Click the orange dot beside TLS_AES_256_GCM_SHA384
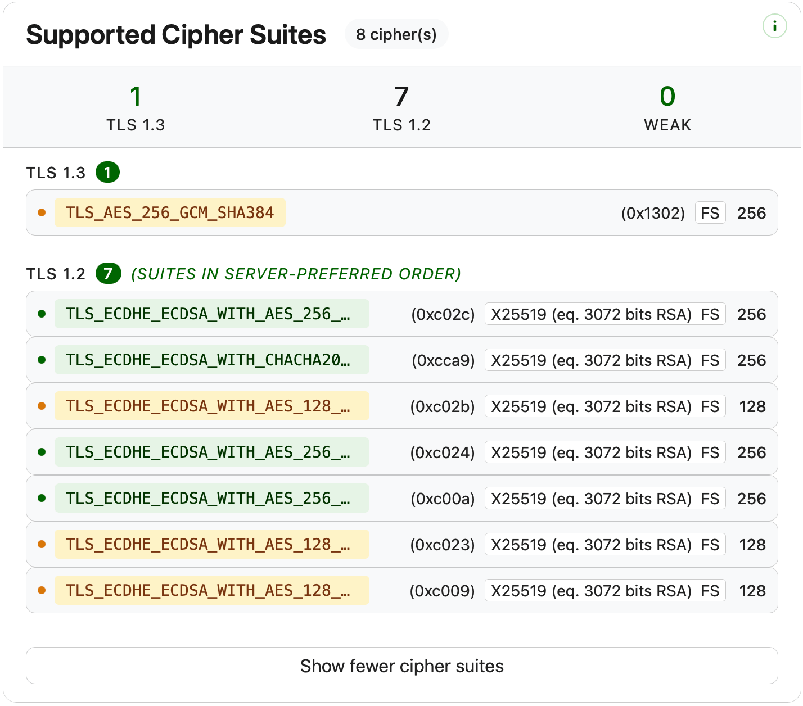 pyautogui.click(x=42, y=212)
